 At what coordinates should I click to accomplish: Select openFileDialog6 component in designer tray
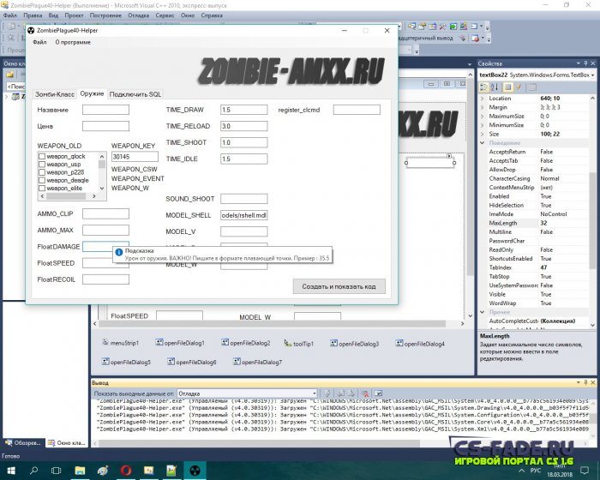[x=192, y=362]
